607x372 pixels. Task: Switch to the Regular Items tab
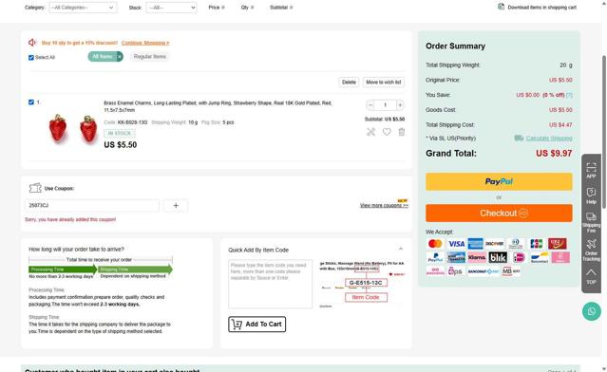point(149,56)
